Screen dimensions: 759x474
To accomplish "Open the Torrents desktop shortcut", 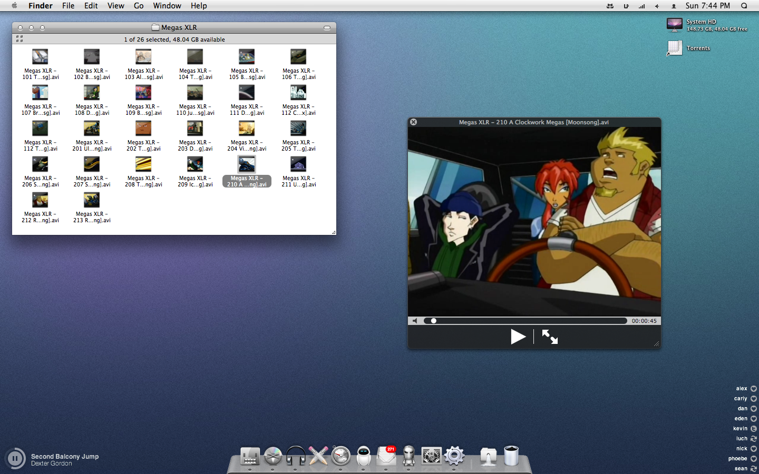I will (x=674, y=48).
